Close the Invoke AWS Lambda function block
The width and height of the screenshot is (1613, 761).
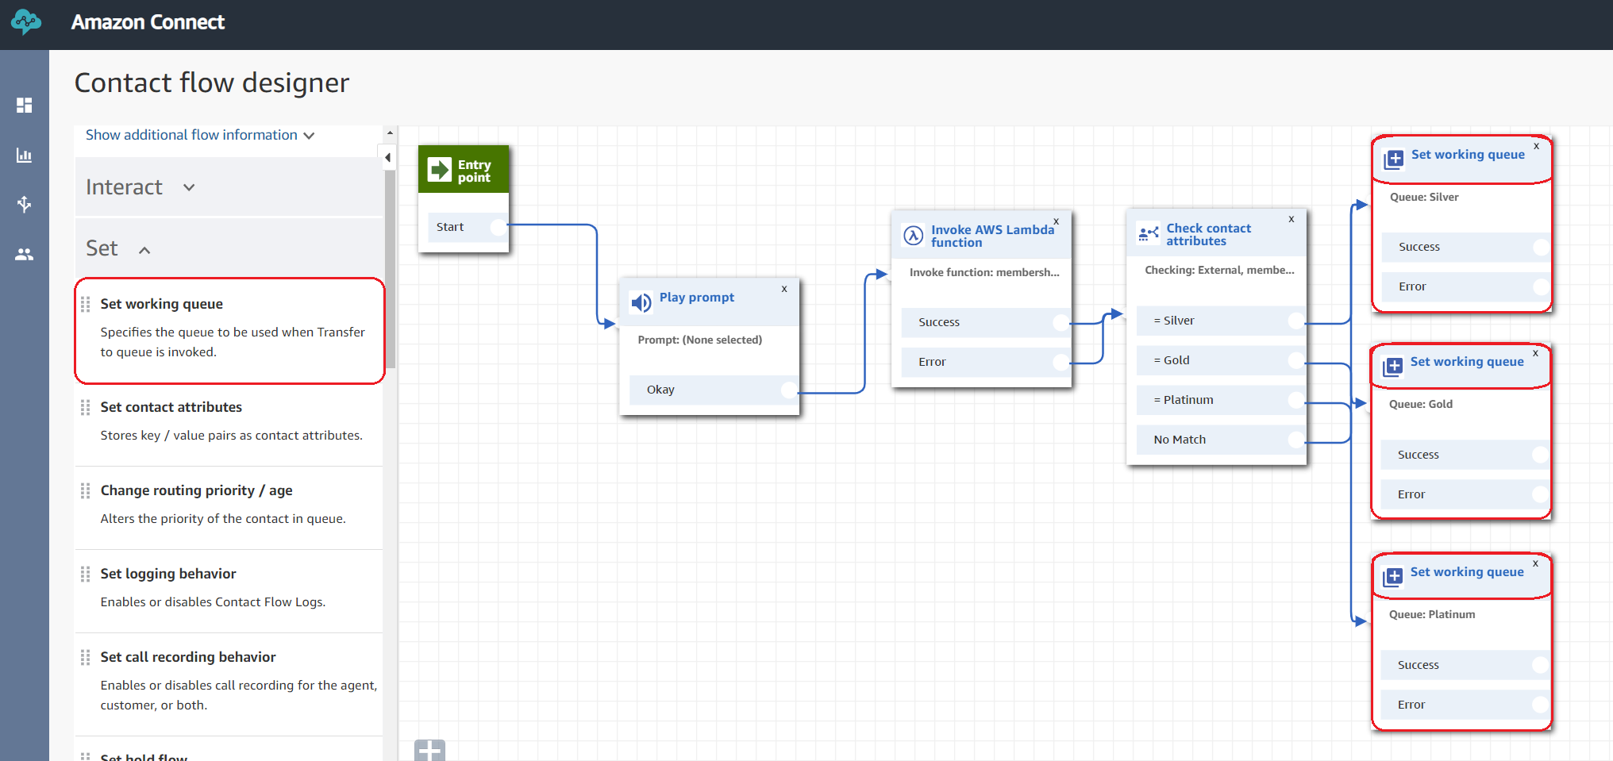pyautogui.click(x=1057, y=221)
